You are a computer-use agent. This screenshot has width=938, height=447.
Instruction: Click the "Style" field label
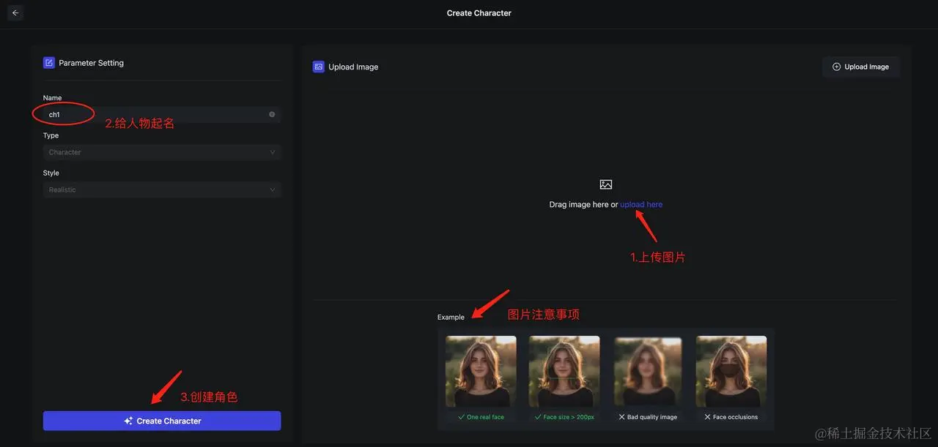click(51, 173)
